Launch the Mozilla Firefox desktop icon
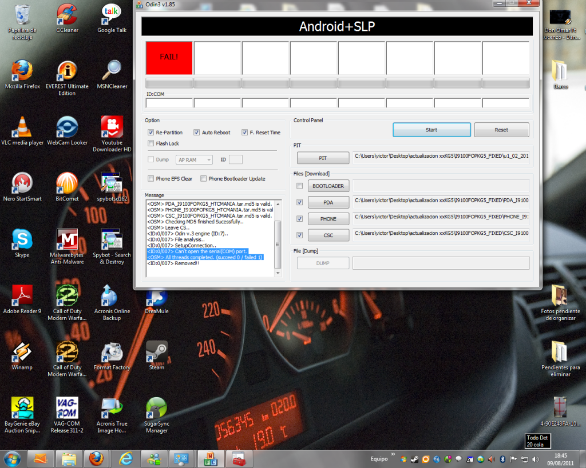 (x=22, y=71)
